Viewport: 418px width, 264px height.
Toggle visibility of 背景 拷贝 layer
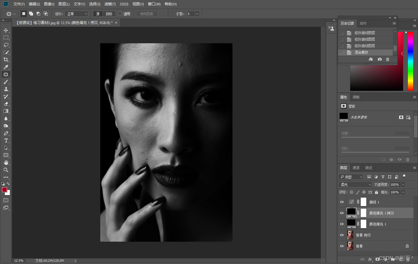point(342,235)
